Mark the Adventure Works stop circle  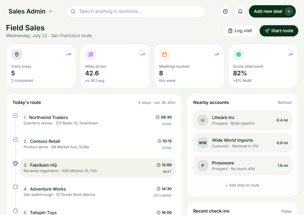coord(16,187)
